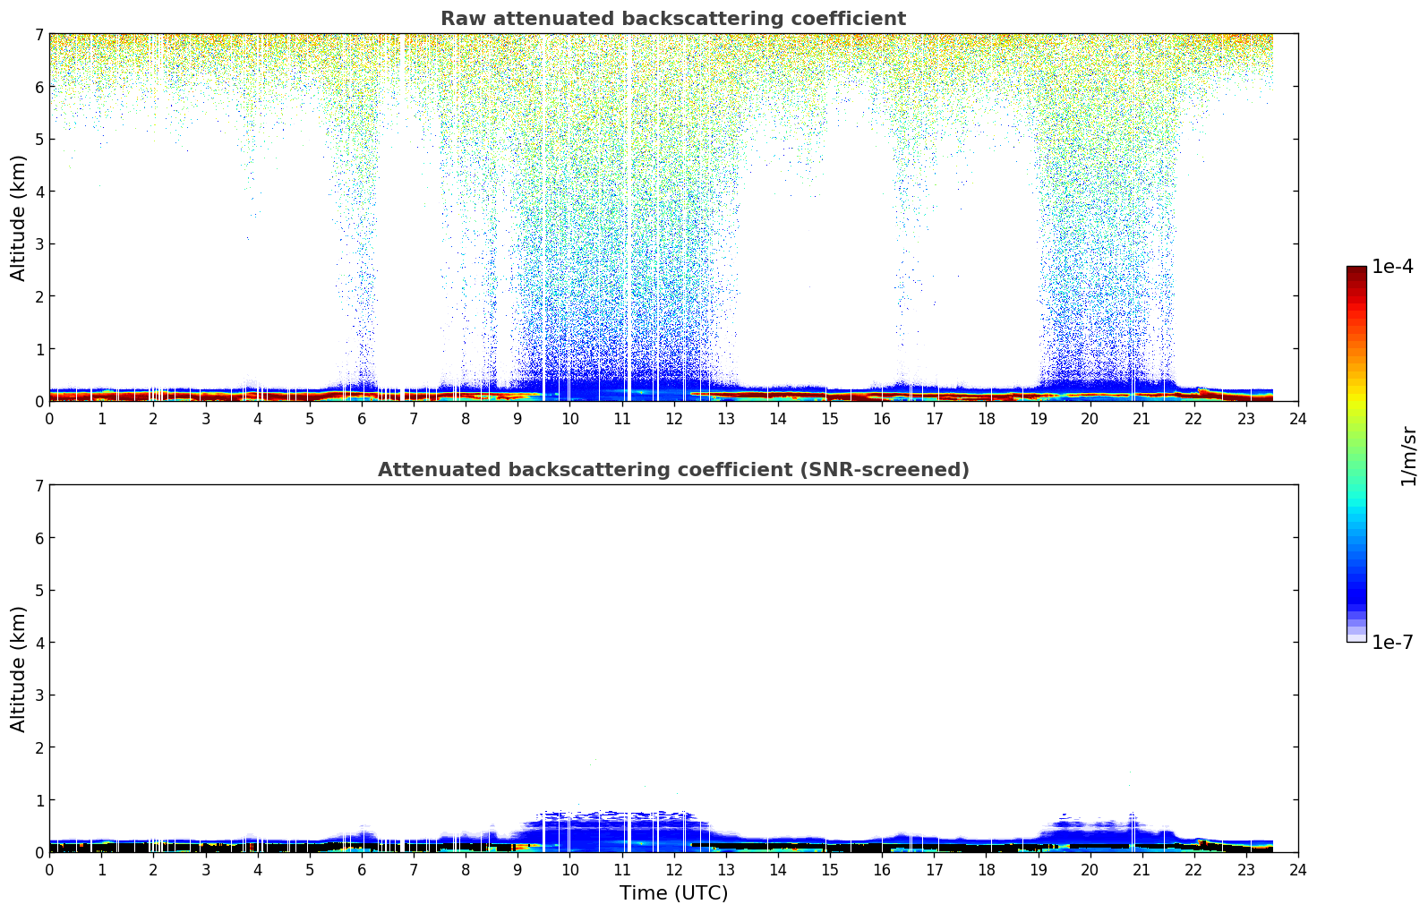The height and width of the screenshot is (913, 1428).
Task: Select the cyan band of the colorbar
Action: click(1356, 510)
